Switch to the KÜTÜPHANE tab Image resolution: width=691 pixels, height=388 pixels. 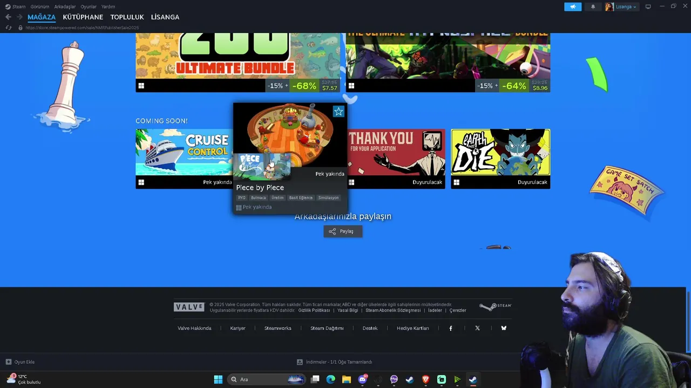pyautogui.click(x=83, y=17)
